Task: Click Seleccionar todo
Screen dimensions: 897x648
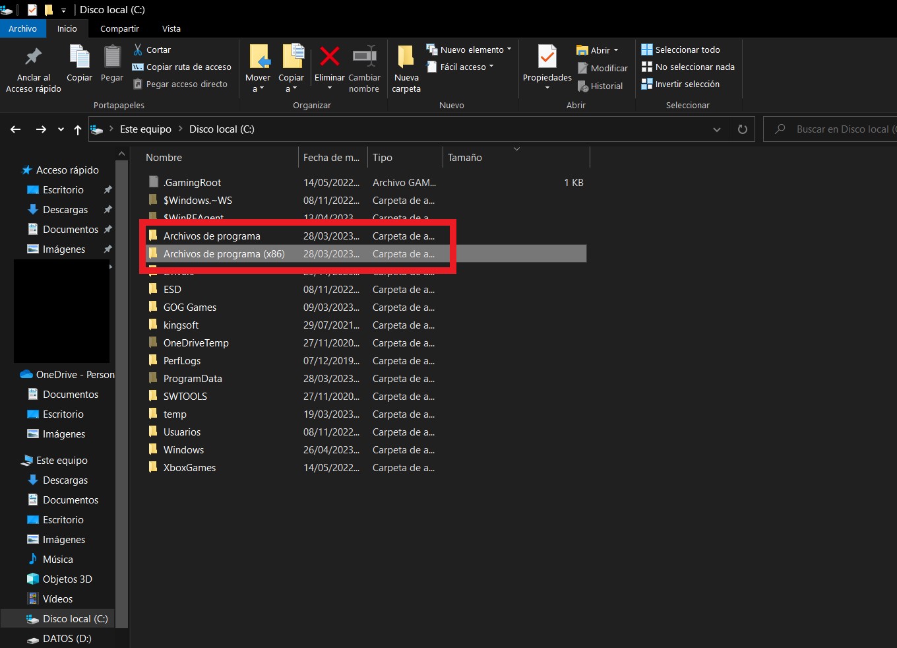Action: pos(681,49)
